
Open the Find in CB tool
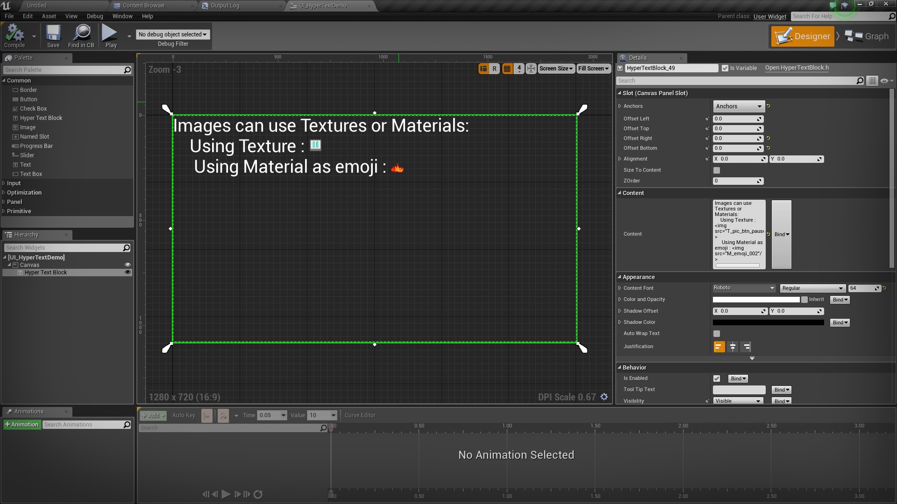point(81,36)
